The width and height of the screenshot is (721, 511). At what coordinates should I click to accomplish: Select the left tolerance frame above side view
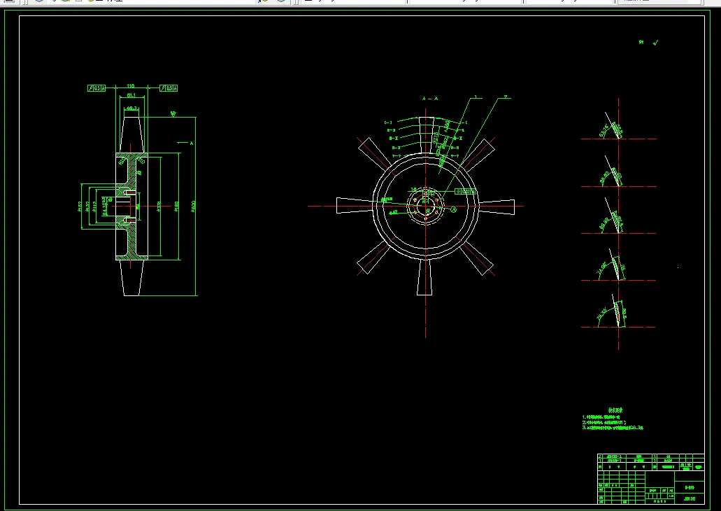click(x=97, y=88)
